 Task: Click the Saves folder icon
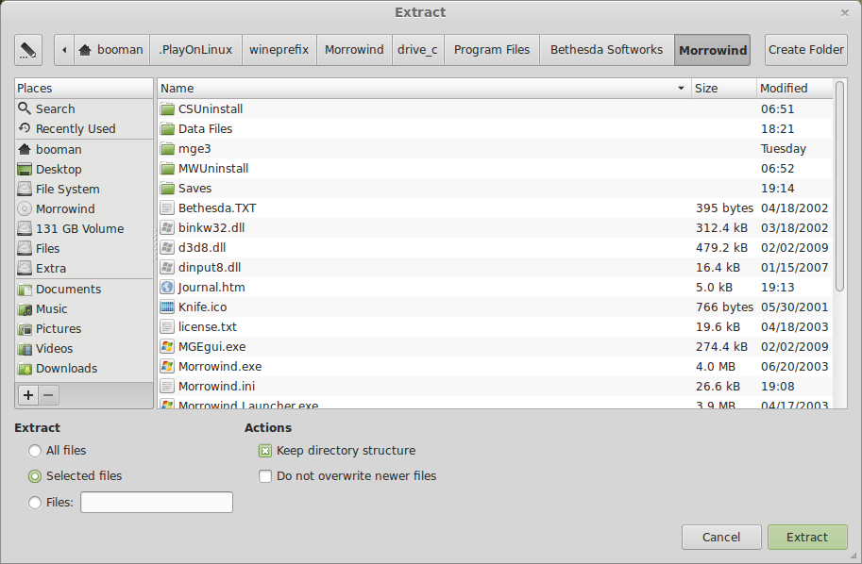tap(167, 188)
